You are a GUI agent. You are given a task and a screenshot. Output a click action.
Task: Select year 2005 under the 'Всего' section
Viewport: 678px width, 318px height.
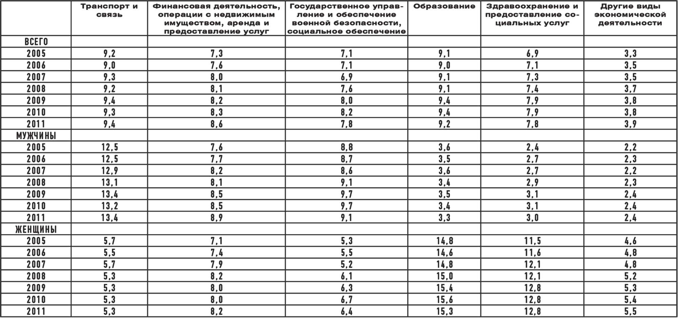coord(36,54)
